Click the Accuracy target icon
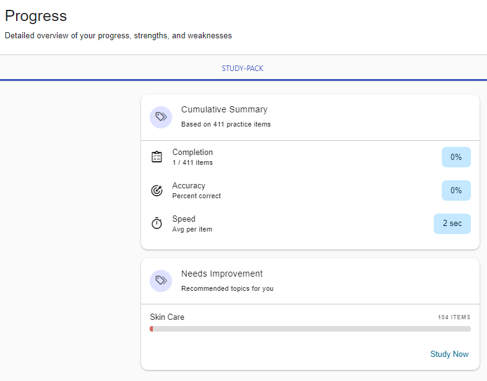487x381 pixels. tap(157, 191)
